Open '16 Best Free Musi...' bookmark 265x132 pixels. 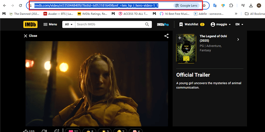175,14
